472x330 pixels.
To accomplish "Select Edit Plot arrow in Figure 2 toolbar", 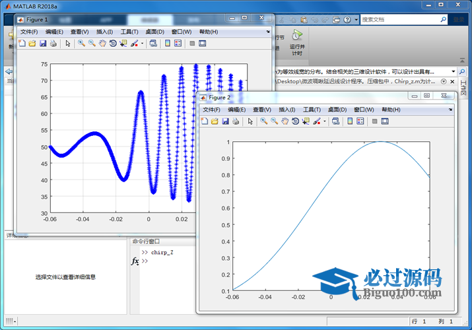I will click(250, 121).
